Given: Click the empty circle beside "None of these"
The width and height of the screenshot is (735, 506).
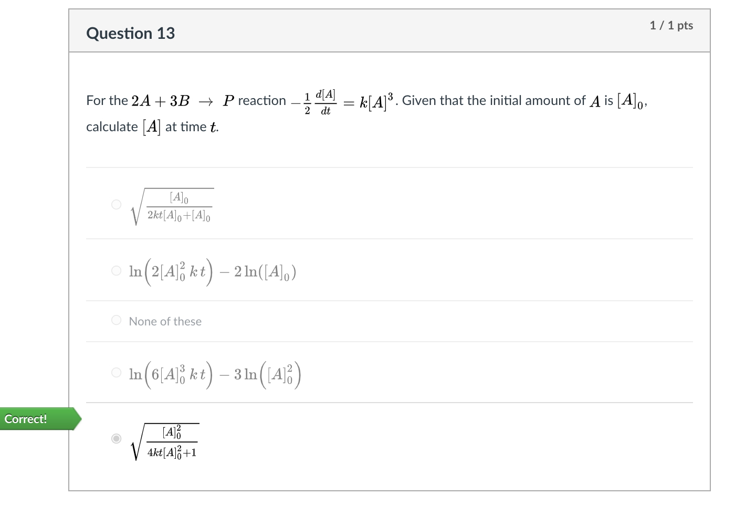Looking at the screenshot, I should pos(116,320).
